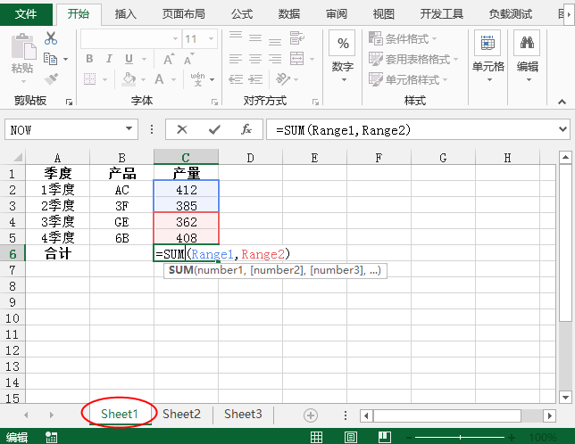Viewport: 575px width, 444px height.
Task: Toggle Wrap Text icon
Action: point(296,38)
